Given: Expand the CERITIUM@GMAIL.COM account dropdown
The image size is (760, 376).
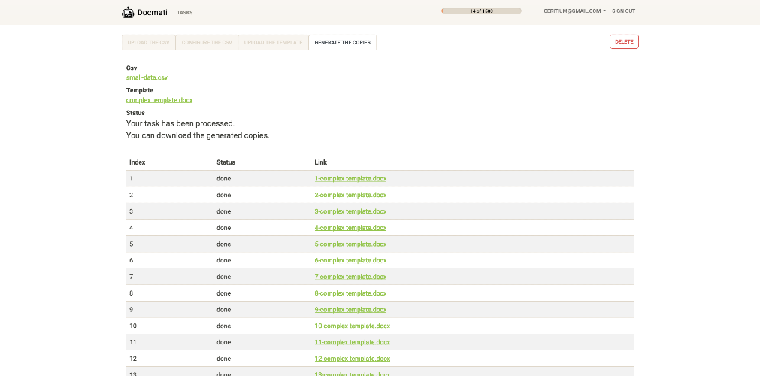Looking at the screenshot, I should (575, 11).
